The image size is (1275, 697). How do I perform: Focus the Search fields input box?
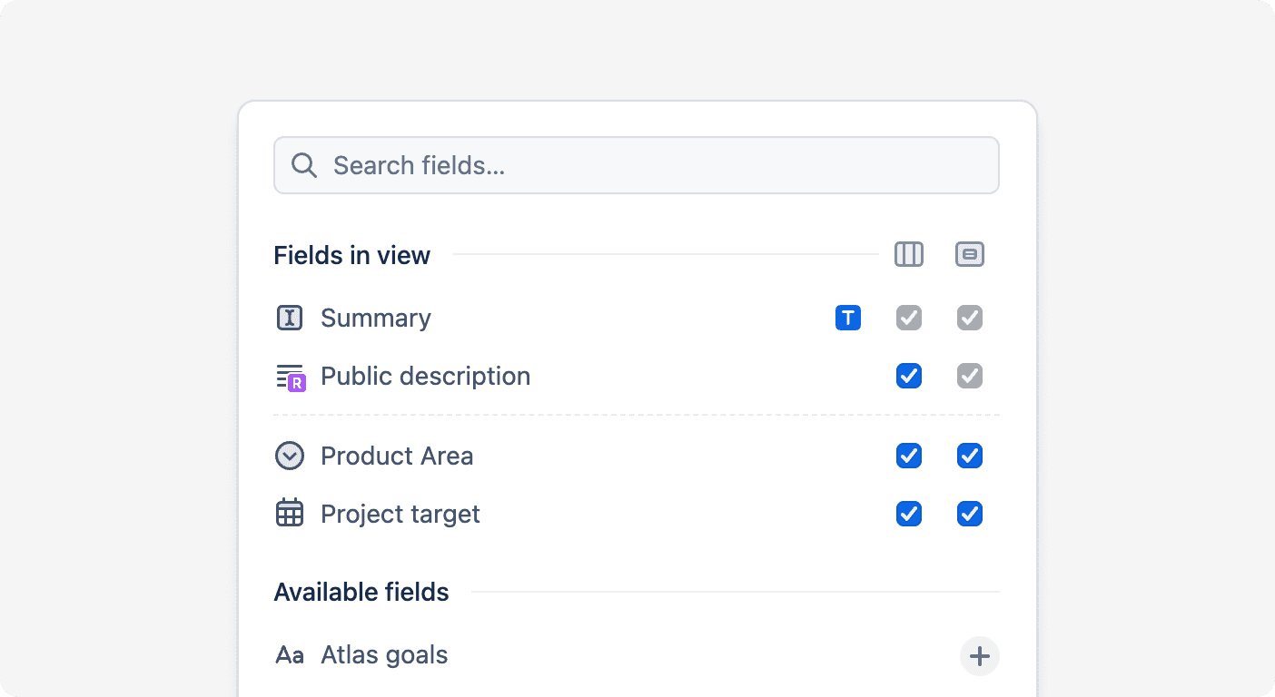pos(637,165)
